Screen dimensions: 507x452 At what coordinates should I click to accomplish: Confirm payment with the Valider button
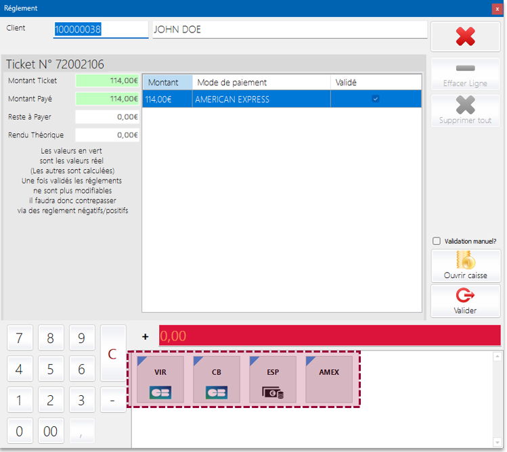point(465,301)
